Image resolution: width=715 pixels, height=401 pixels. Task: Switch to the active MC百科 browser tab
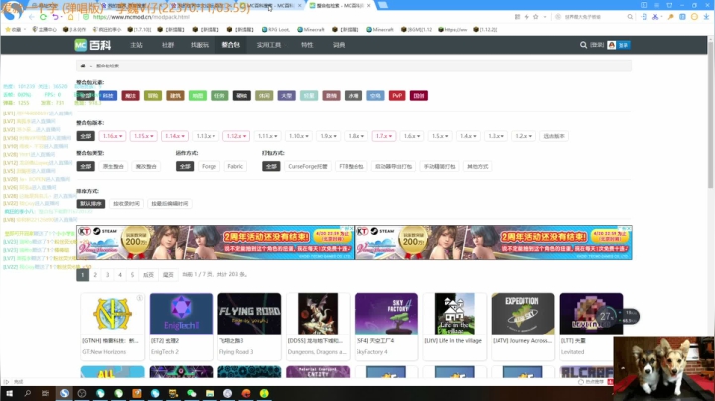coord(341,6)
